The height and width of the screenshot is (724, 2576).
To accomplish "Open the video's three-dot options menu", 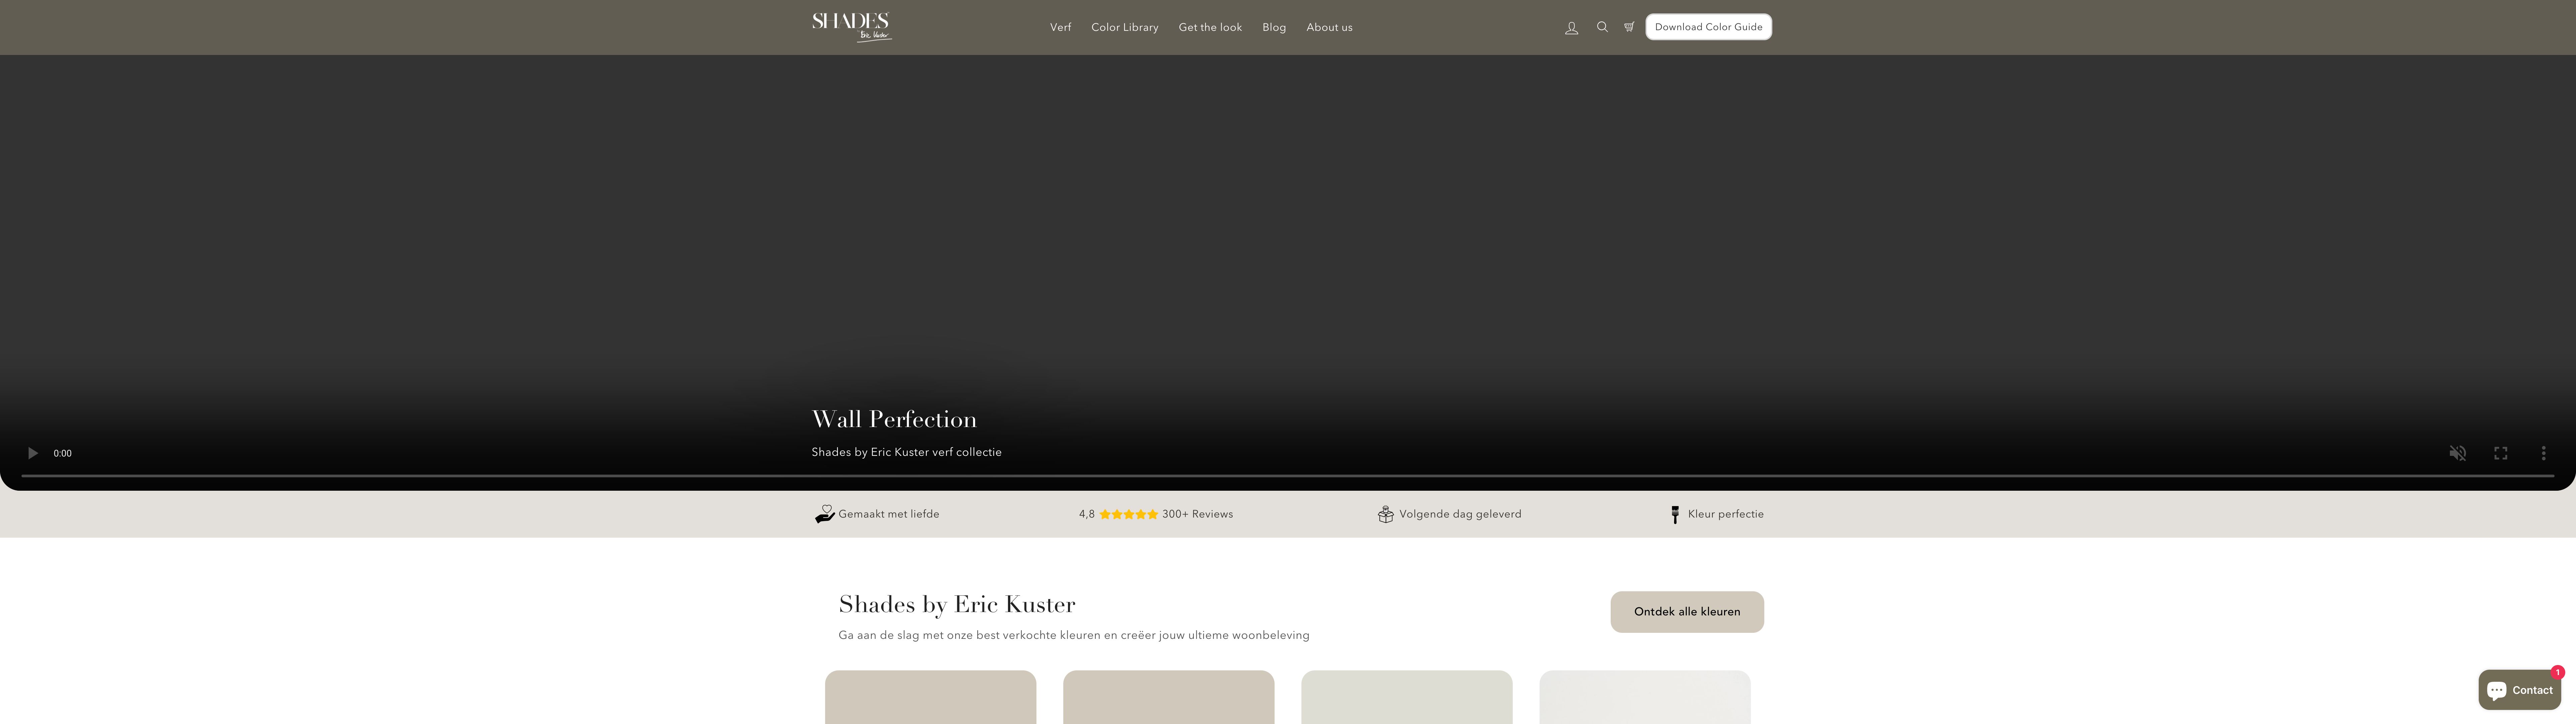I will click(2544, 453).
